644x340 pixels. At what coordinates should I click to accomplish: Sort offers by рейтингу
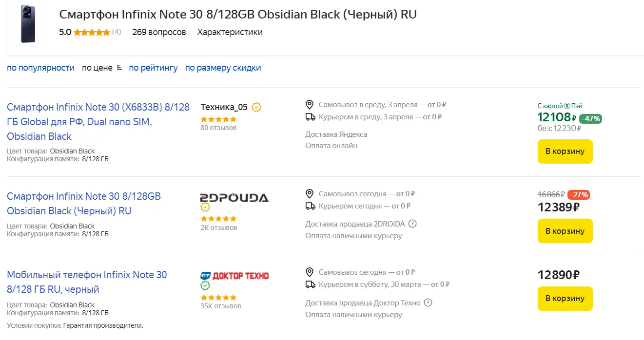153,68
